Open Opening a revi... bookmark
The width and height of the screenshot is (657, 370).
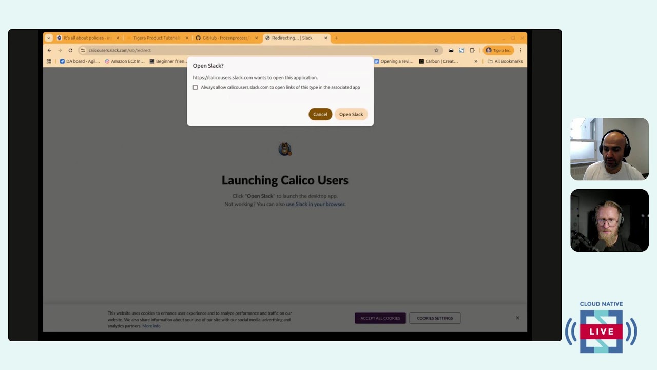[x=394, y=61]
